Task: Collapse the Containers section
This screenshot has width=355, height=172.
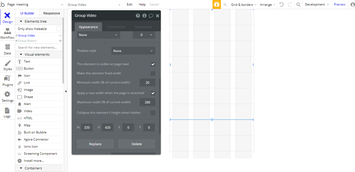Action: pos(39,168)
